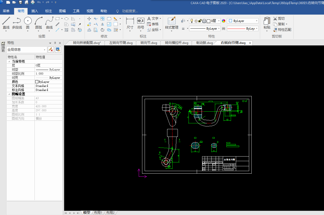Click the erase pencil tool icon
This screenshot has height=215, width=324.
tap(115, 19)
